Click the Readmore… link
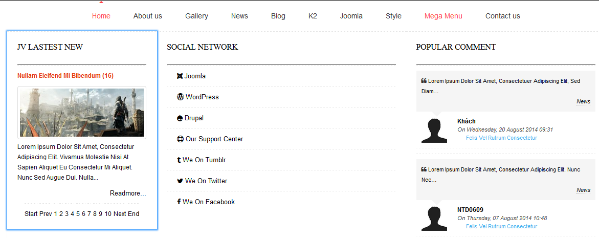Viewport: 599px width, 238px height. [x=128, y=193]
